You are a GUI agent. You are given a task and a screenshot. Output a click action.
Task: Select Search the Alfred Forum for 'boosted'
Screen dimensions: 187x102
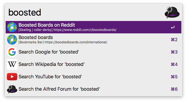click(x=93, y=89)
